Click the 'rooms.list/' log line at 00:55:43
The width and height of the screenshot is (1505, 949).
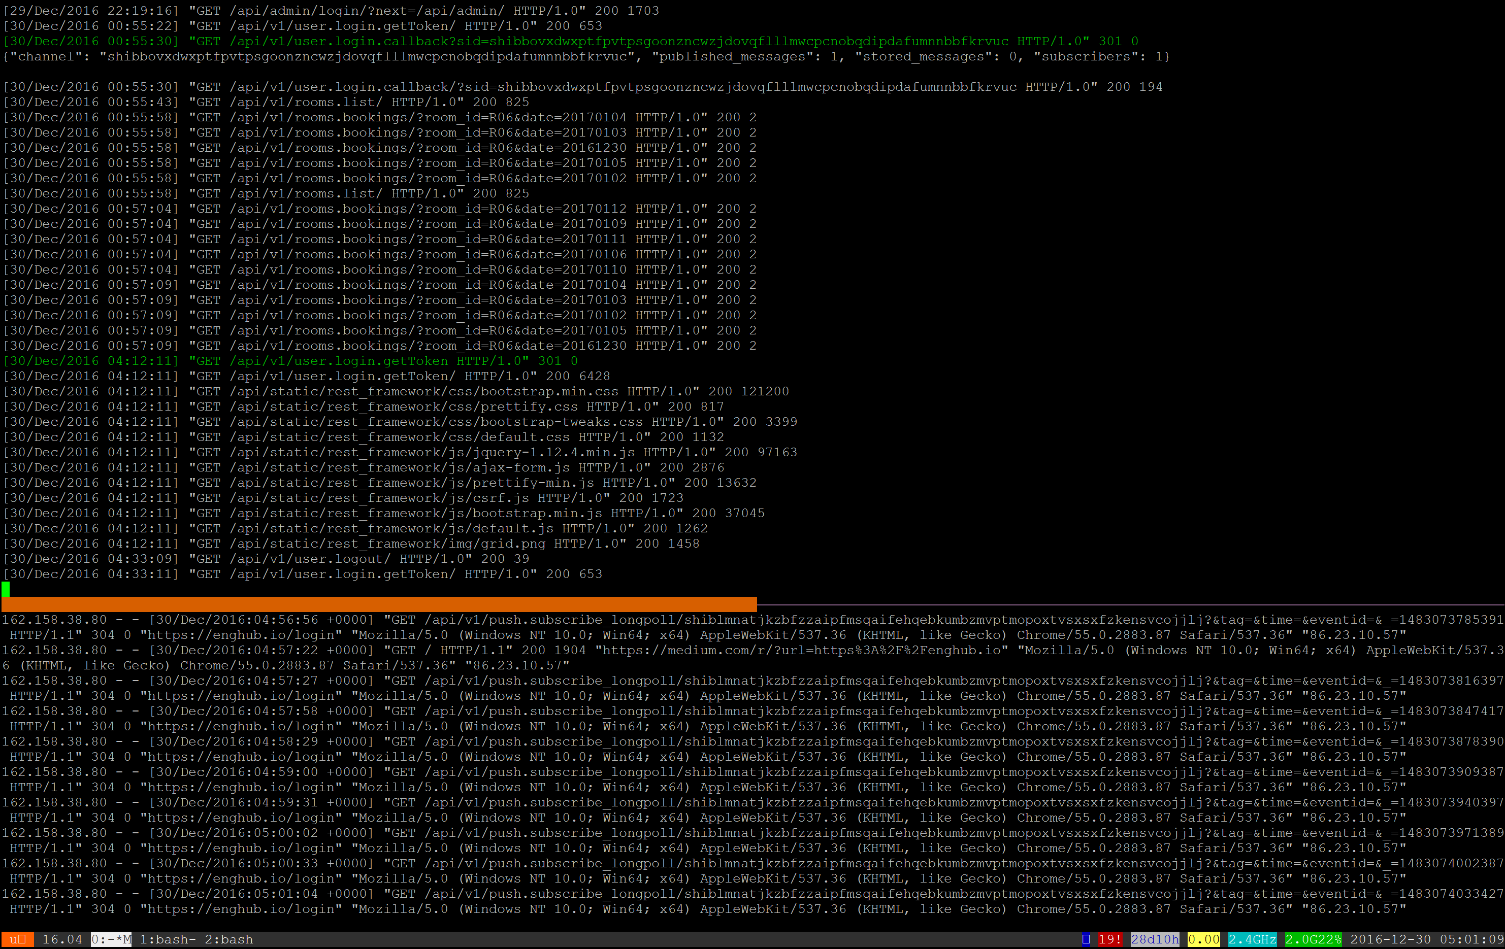(266, 102)
